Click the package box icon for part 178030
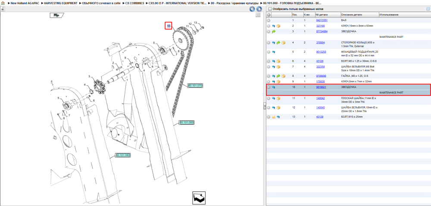This screenshot has width=431, height=206. [x=278, y=82]
